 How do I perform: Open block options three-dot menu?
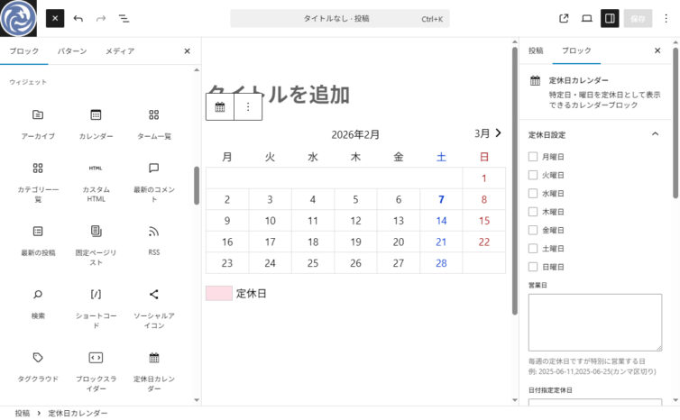[x=248, y=106]
